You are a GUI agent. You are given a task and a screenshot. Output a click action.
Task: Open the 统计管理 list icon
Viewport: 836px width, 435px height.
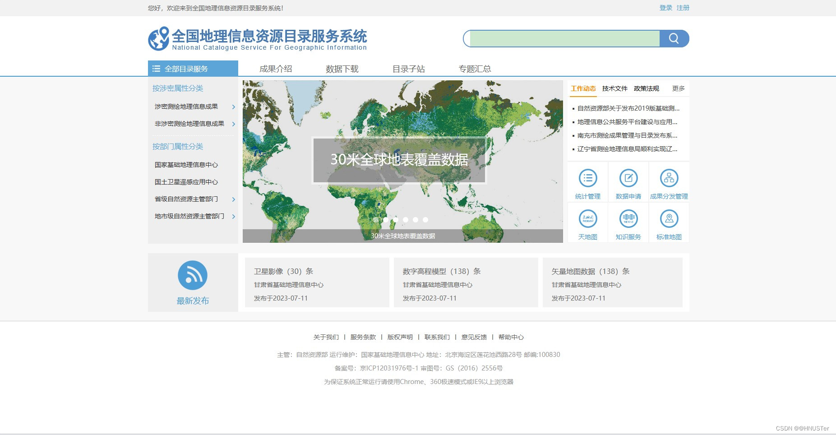pyautogui.click(x=588, y=178)
